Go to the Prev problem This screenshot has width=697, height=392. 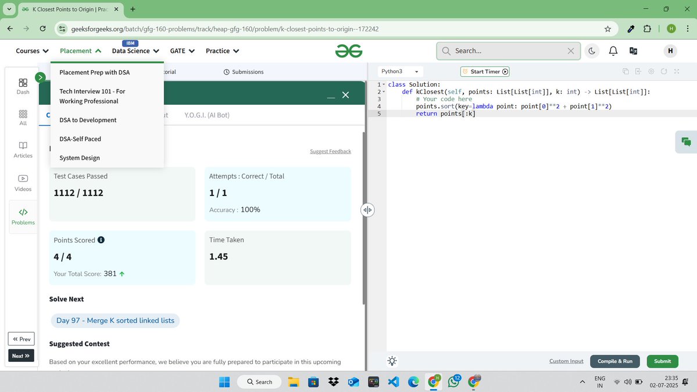point(21,339)
